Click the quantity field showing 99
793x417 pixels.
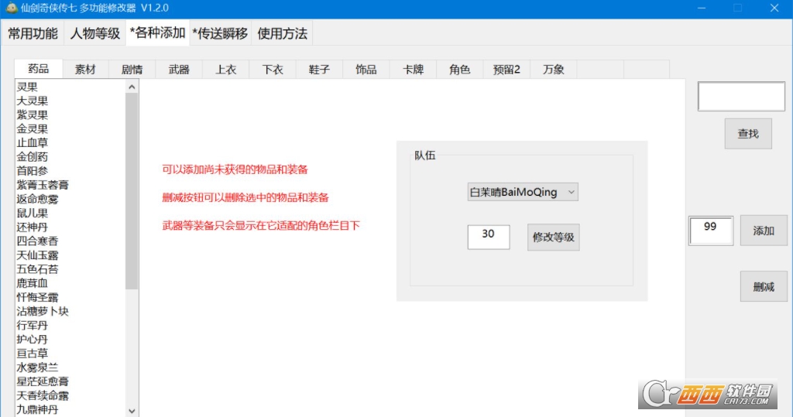click(x=711, y=231)
